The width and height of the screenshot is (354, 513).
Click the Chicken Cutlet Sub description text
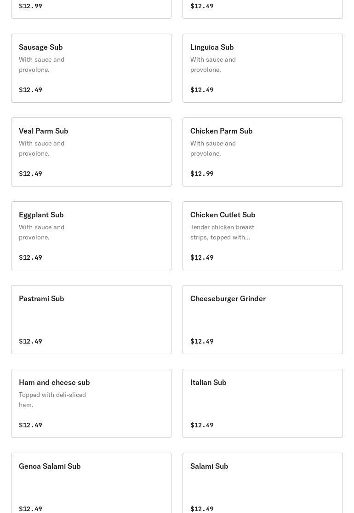coord(222,232)
